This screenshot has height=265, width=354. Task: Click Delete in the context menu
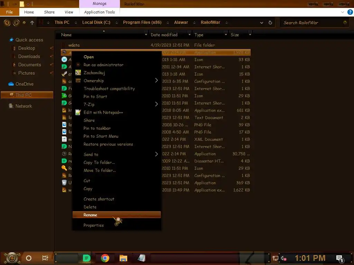(x=90, y=207)
